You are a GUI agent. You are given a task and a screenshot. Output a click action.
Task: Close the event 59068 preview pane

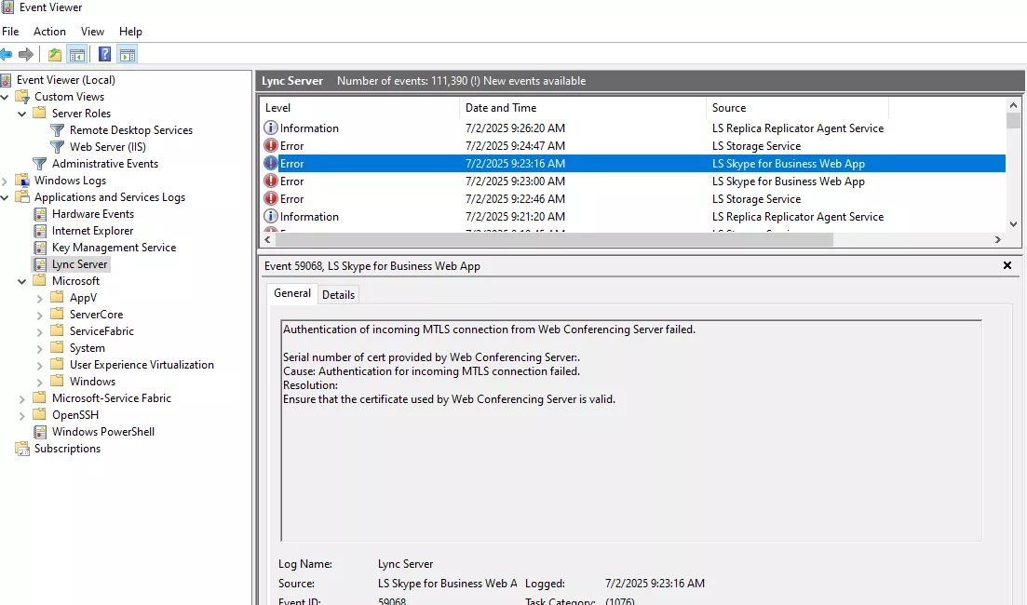point(1007,265)
